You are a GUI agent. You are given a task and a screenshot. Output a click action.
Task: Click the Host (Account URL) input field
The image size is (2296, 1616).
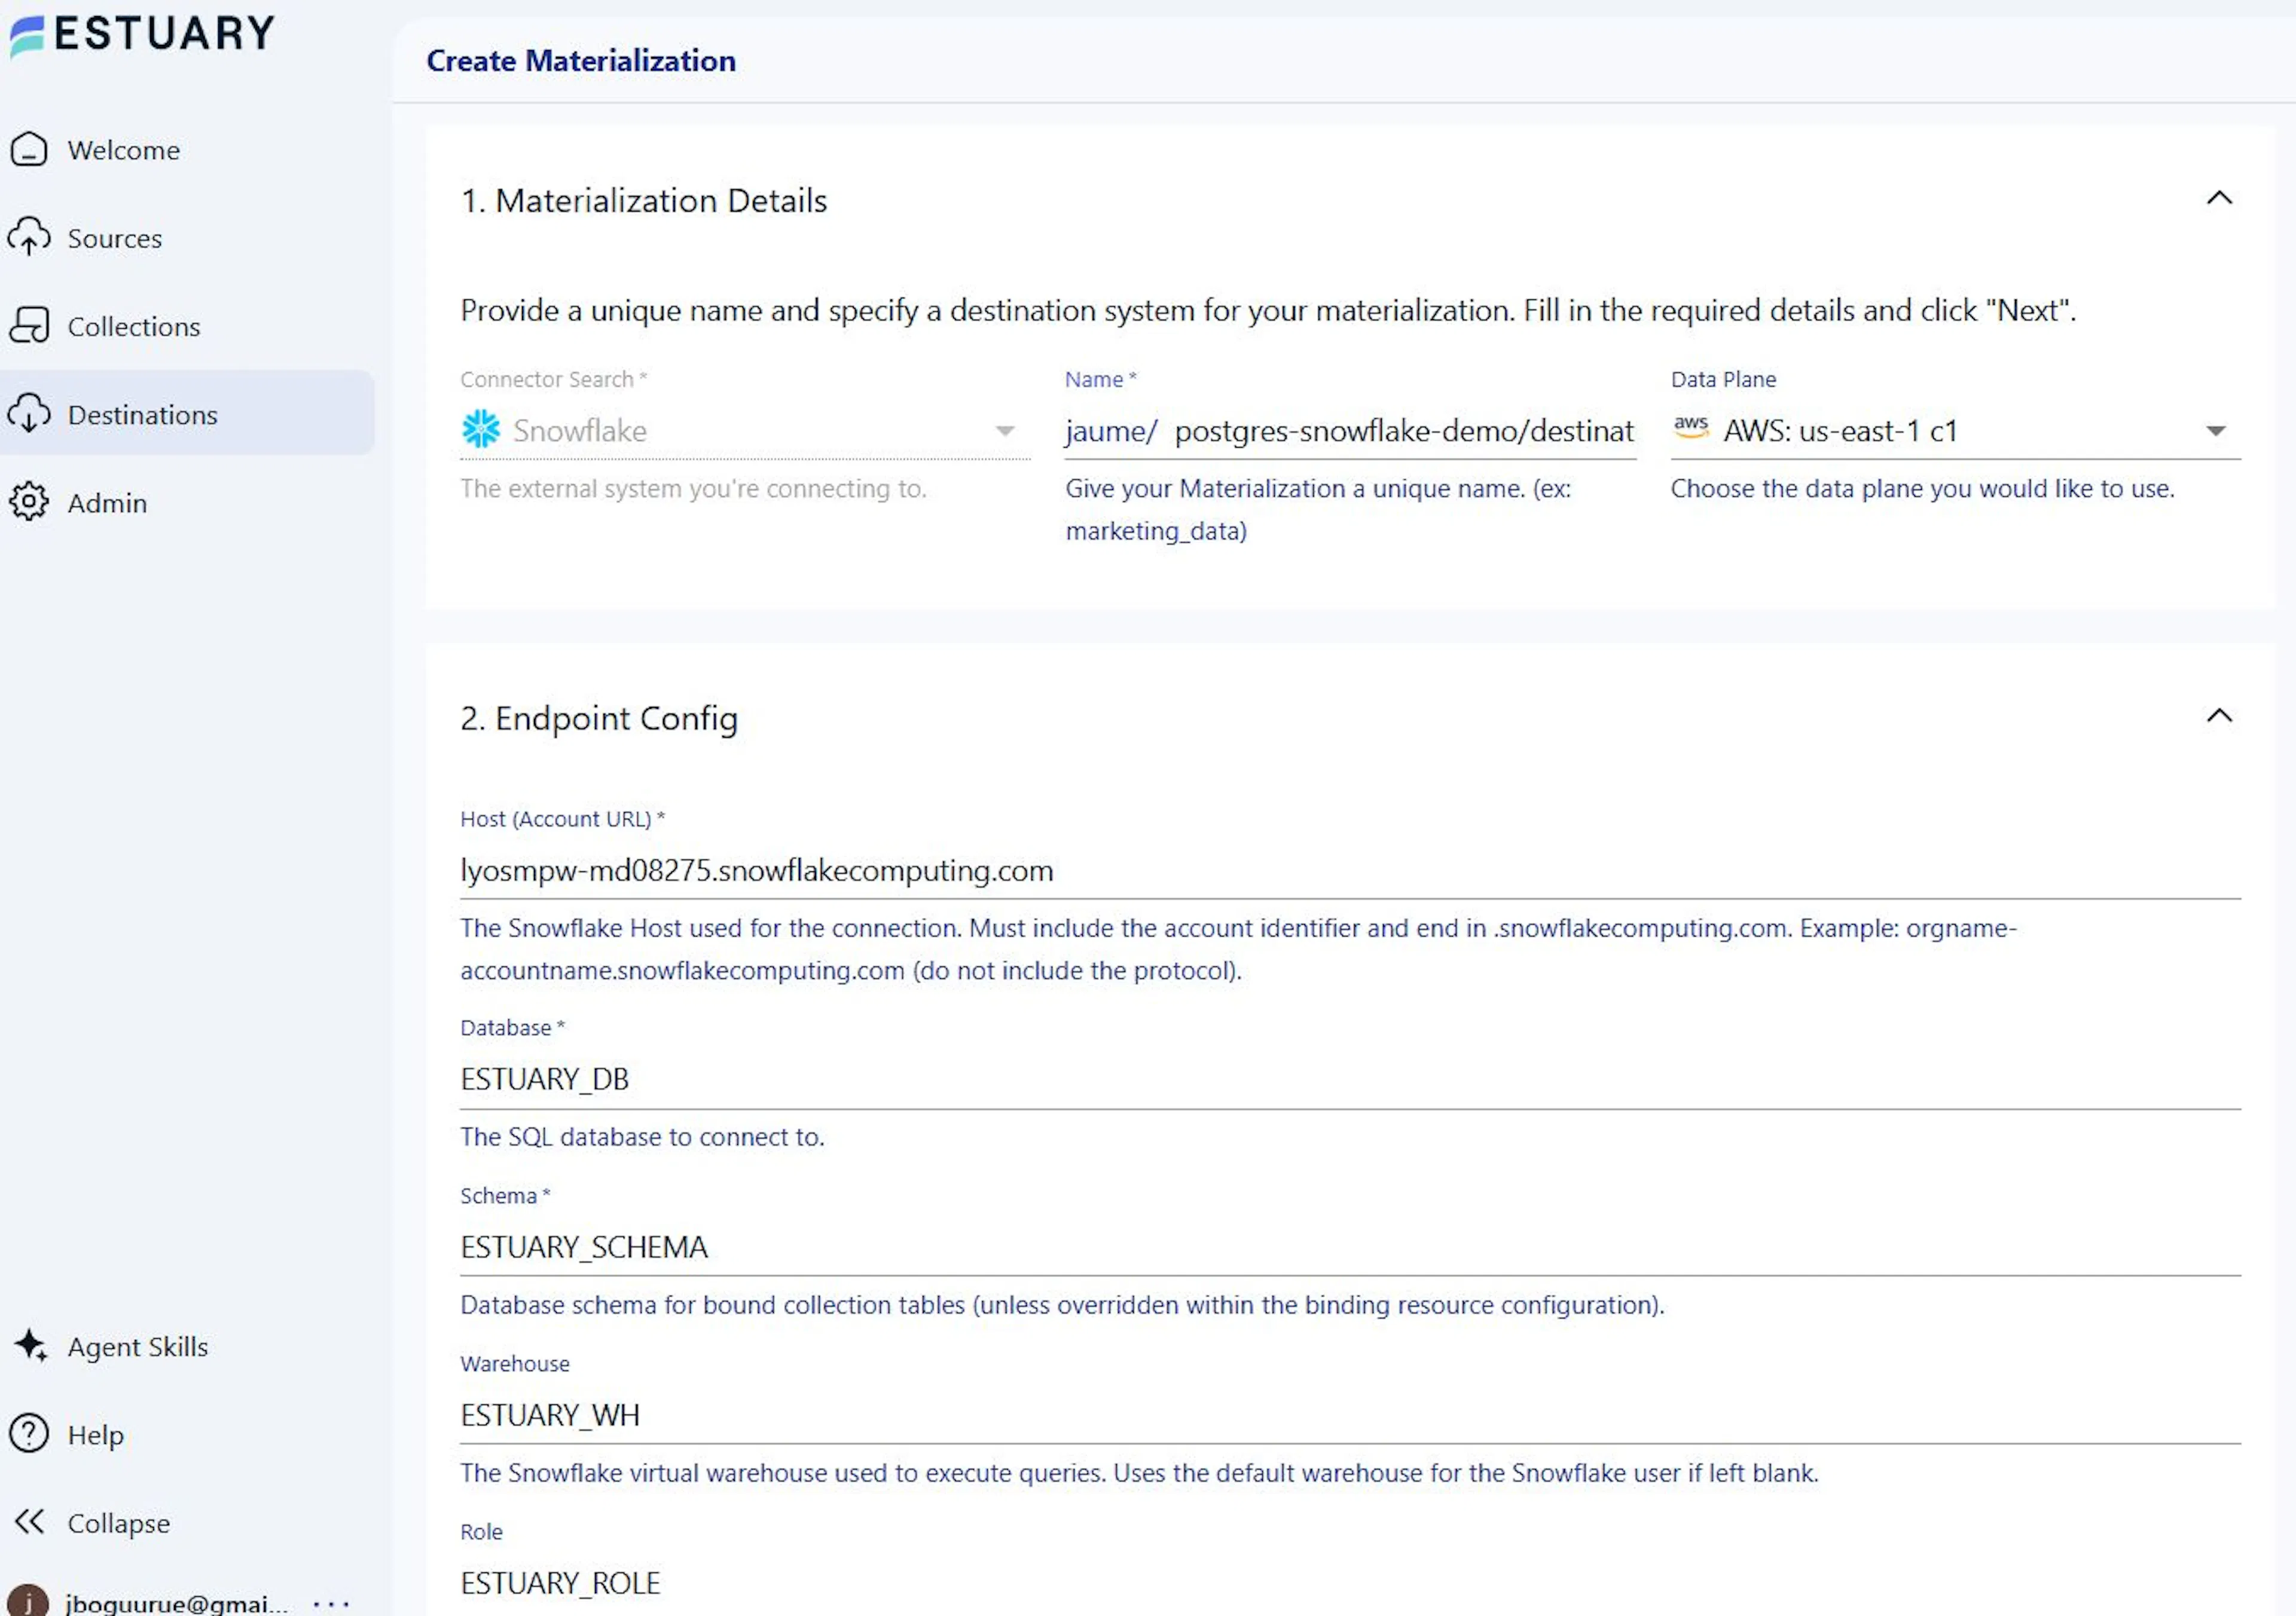(x=1350, y=871)
